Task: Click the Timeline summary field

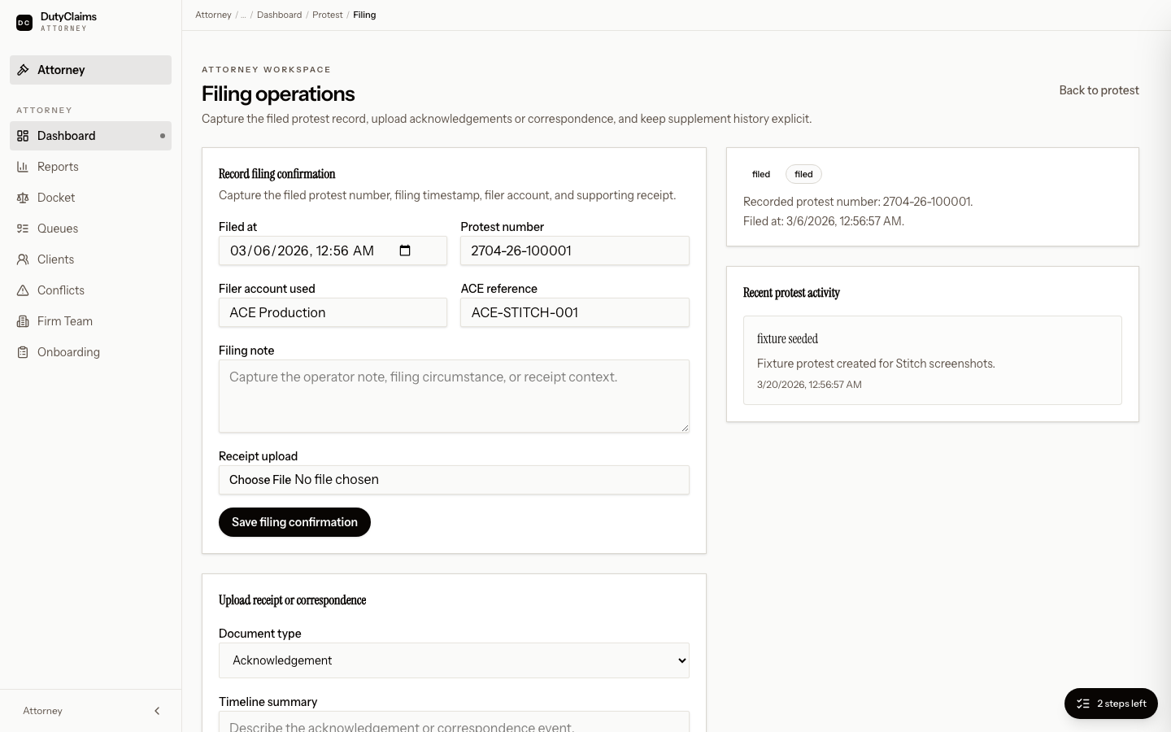Action: (454, 722)
